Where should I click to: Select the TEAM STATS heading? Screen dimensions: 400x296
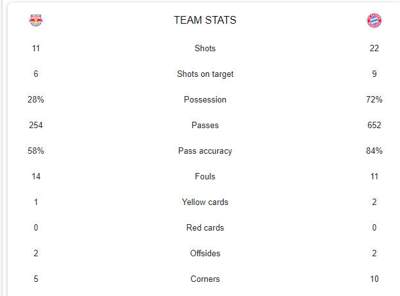(x=205, y=20)
